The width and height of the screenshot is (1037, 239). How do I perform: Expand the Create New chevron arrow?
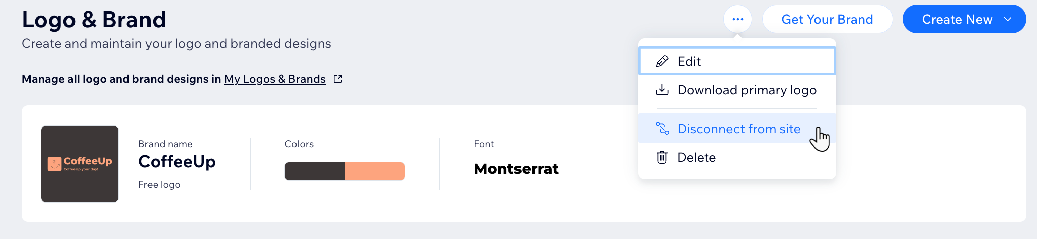1008,19
